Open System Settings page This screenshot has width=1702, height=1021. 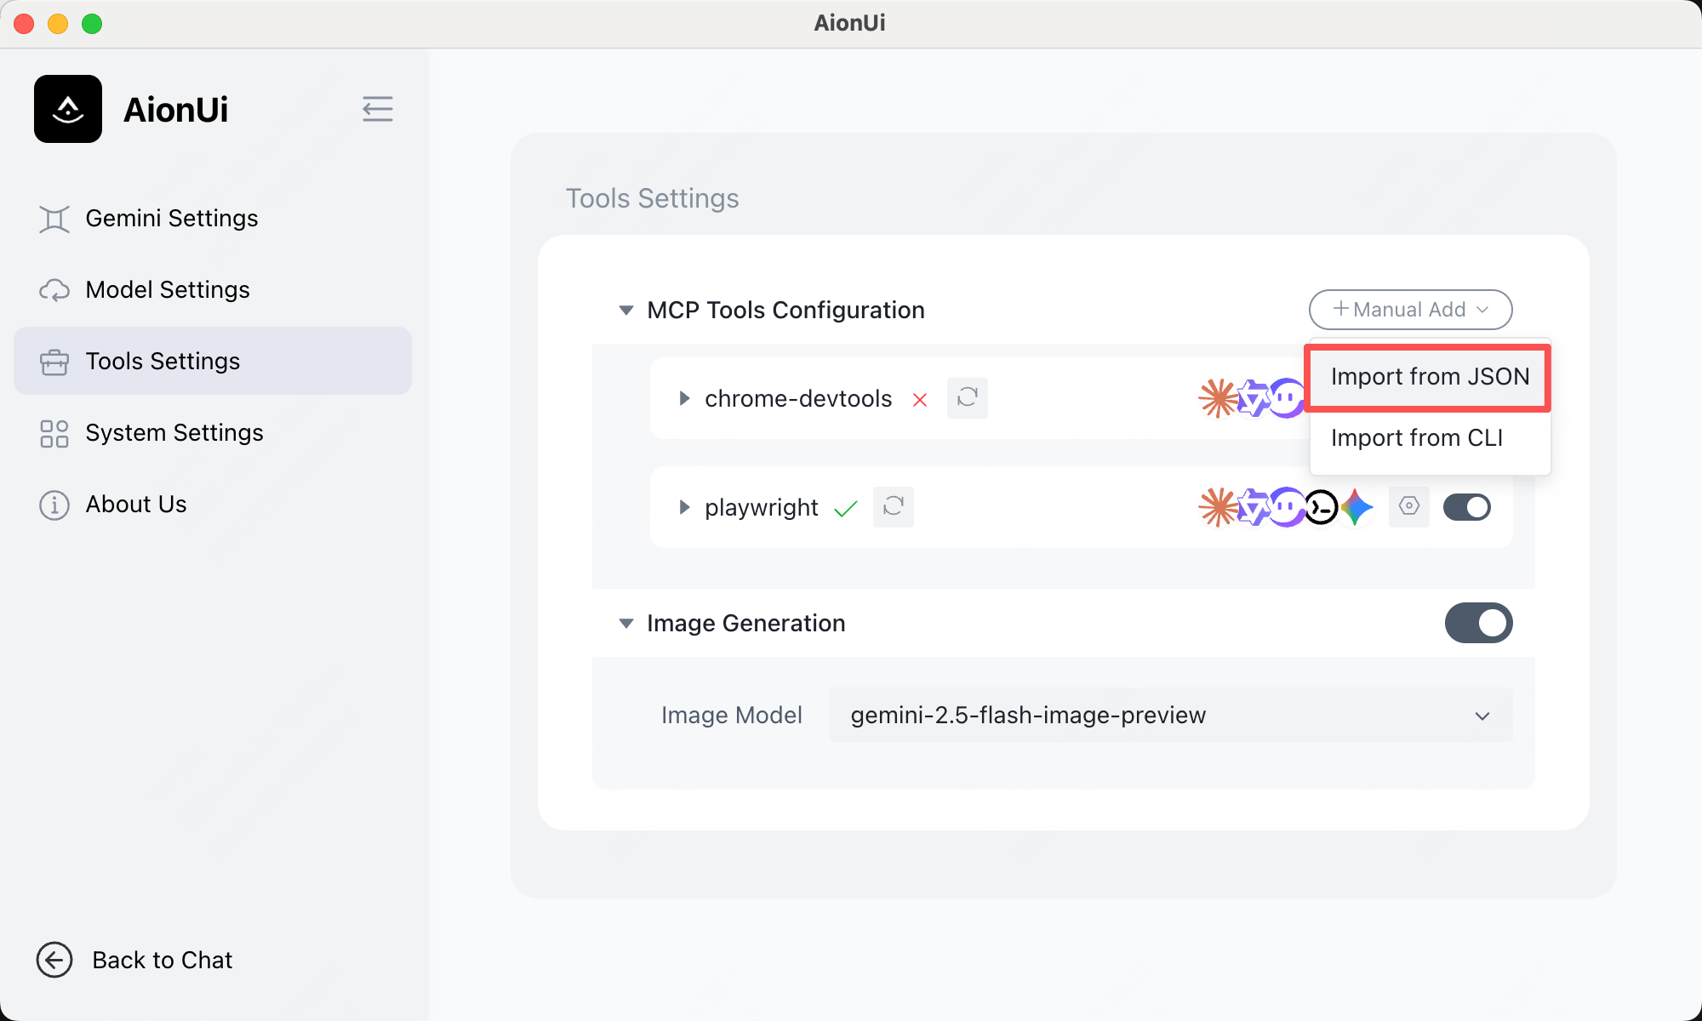point(213,432)
